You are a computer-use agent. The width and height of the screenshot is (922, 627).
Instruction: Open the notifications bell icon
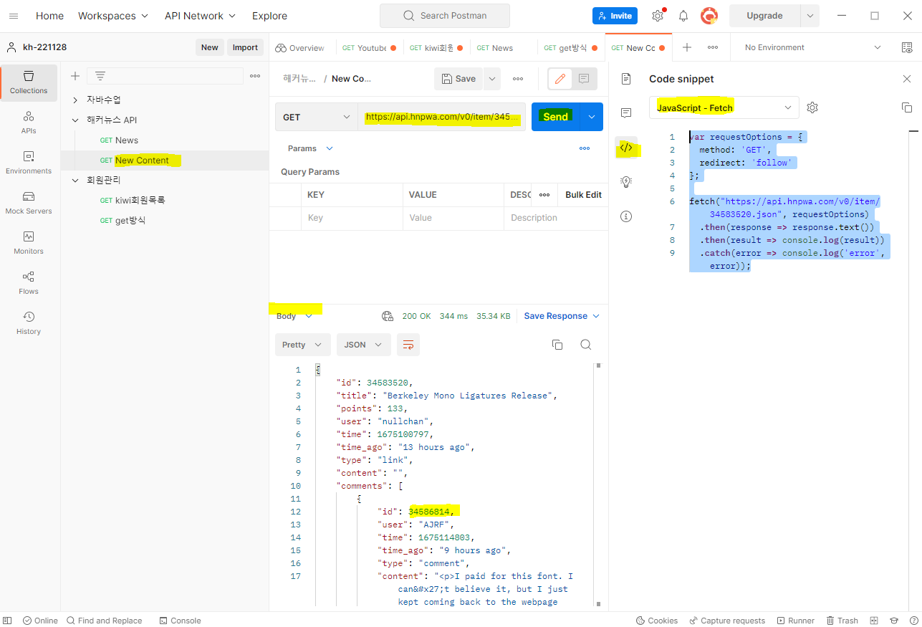[x=683, y=15]
